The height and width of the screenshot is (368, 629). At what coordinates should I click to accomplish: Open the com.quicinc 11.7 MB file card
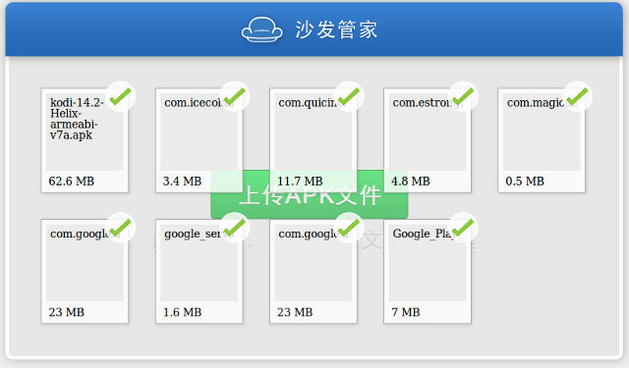click(314, 140)
